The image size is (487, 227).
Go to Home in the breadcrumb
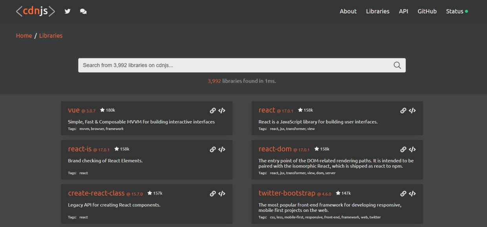coord(24,36)
